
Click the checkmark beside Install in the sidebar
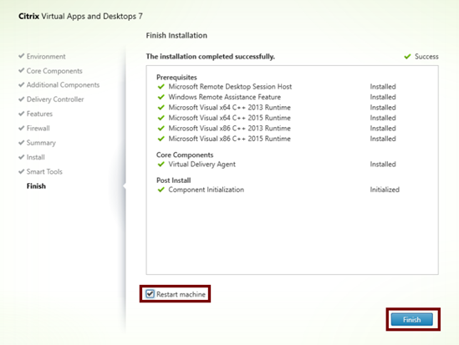click(x=21, y=157)
